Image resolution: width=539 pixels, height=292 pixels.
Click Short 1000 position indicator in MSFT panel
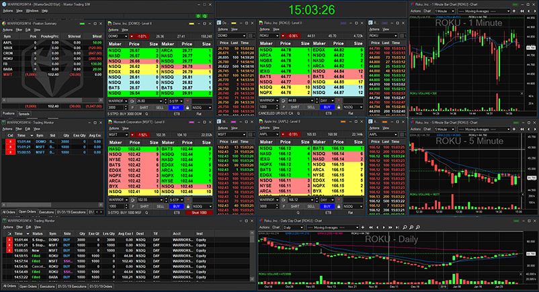pyautogui.click(x=199, y=213)
